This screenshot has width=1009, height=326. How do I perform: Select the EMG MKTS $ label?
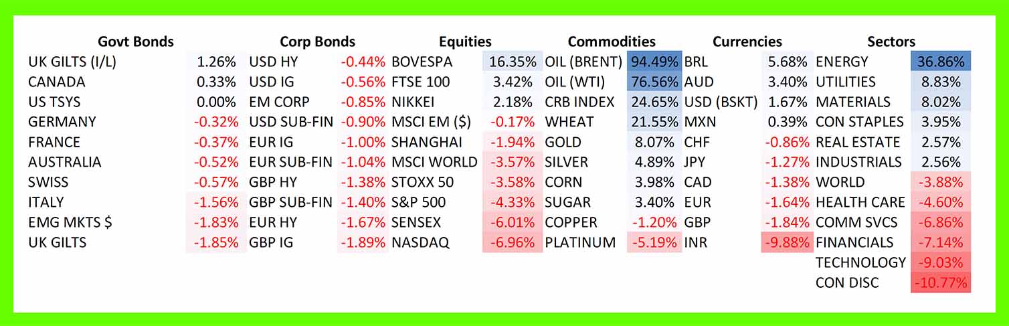pos(70,222)
